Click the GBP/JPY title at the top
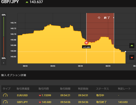Screen dimensions: 136x105 point(10,2)
